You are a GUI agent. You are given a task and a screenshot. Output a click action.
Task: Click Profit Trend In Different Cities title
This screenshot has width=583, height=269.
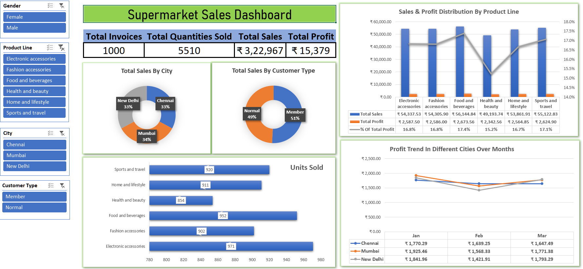452,149
